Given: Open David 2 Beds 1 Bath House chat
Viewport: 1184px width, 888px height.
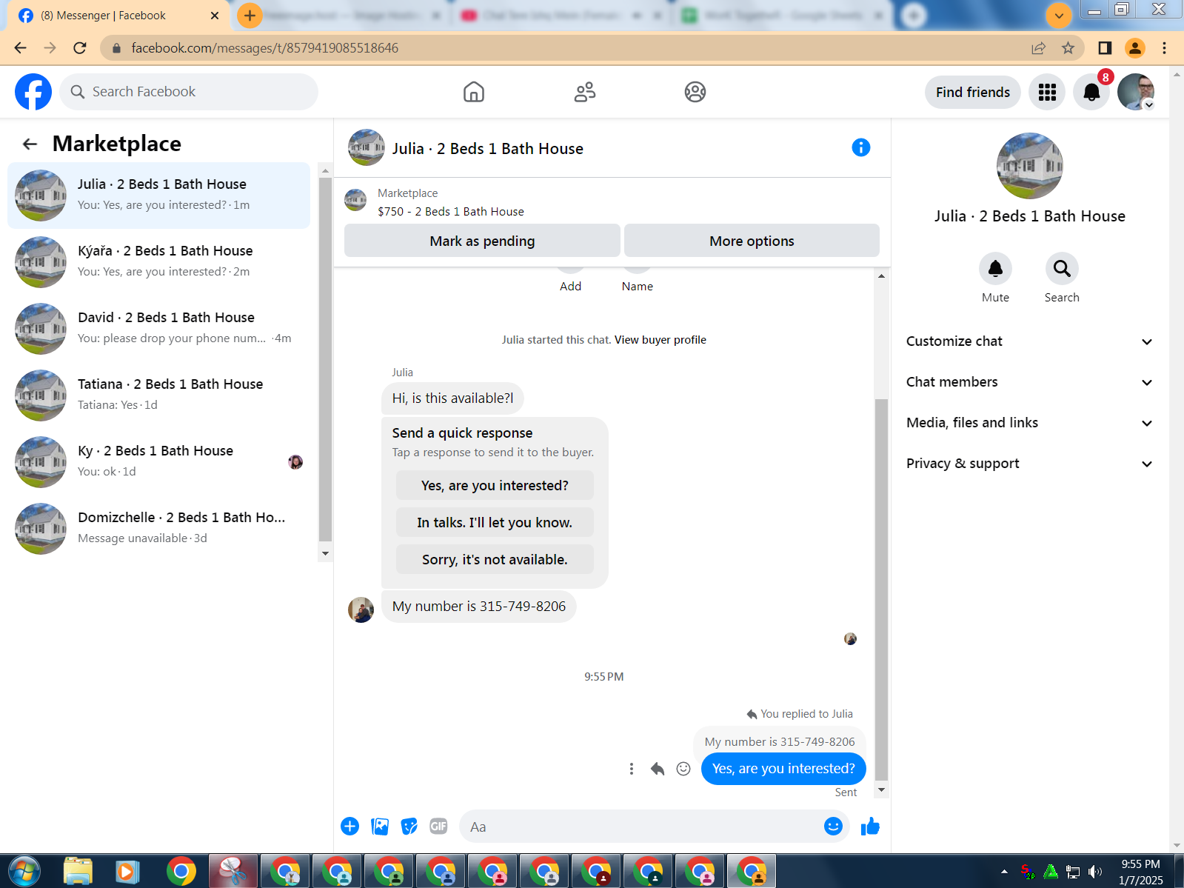Looking at the screenshot, I should tap(159, 329).
